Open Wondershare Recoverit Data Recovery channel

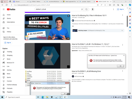(x=84, y=21)
